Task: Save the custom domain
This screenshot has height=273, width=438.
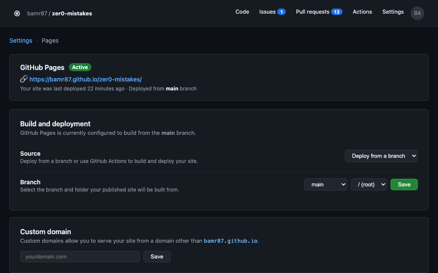Action: tap(157, 256)
